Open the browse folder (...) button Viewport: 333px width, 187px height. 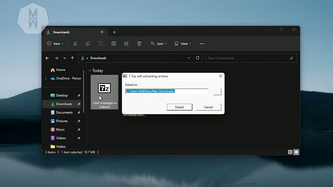point(217,92)
